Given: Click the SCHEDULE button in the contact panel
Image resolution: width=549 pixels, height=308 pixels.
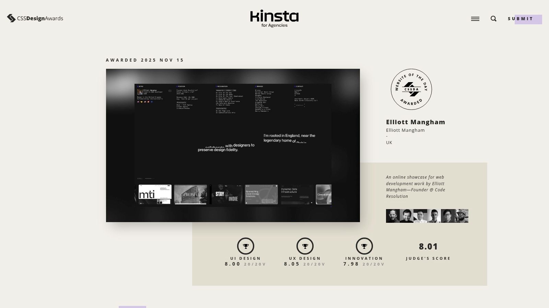Looking at the screenshot, I should pyautogui.click(x=300, y=105).
